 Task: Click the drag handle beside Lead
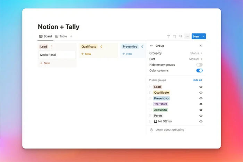click(x=150, y=87)
